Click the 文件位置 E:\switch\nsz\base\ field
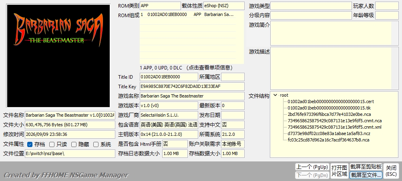Image resolution: width=402 pixels, height=181 pixels. point(70,153)
